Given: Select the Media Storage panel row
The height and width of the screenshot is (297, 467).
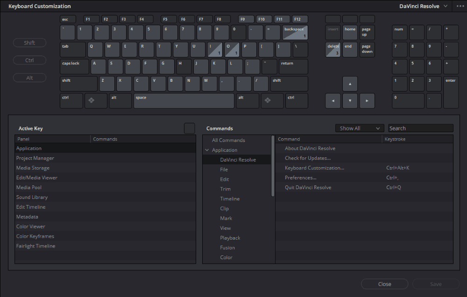Looking at the screenshot, I should click(106, 168).
